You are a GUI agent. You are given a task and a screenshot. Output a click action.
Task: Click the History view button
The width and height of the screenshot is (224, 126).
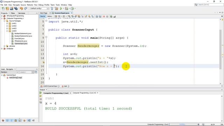[50, 16]
